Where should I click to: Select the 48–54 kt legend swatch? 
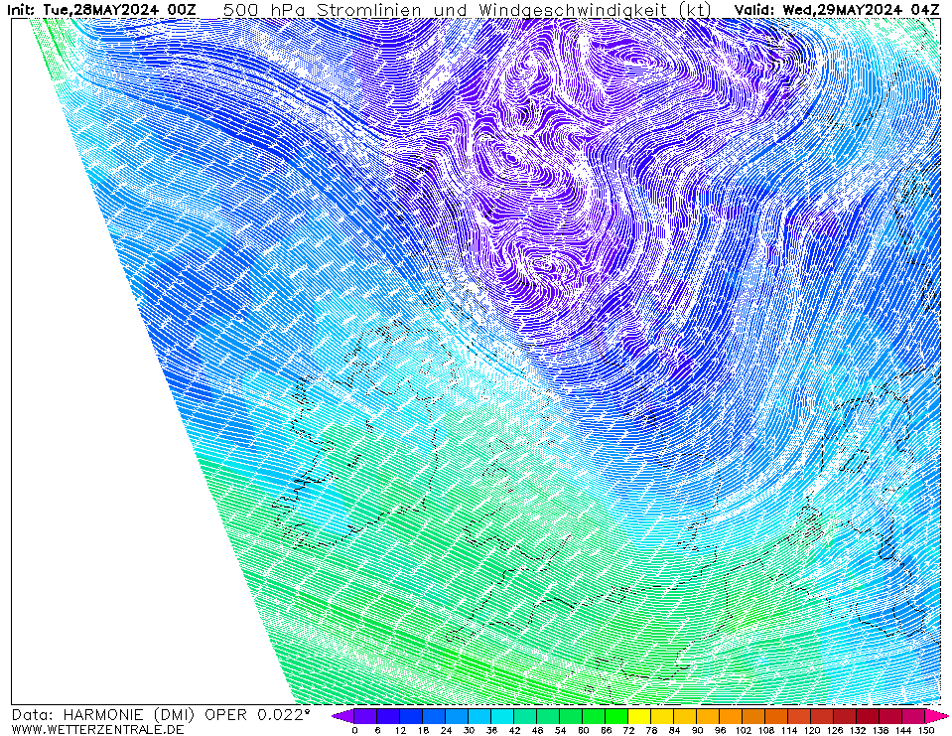pyautogui.click(x=548, y=716)
